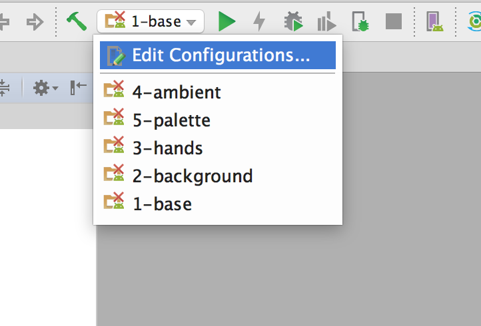Attach debugger to Android process icon
Viewport: 481px width, 326px height.
(x=360, y=22)
